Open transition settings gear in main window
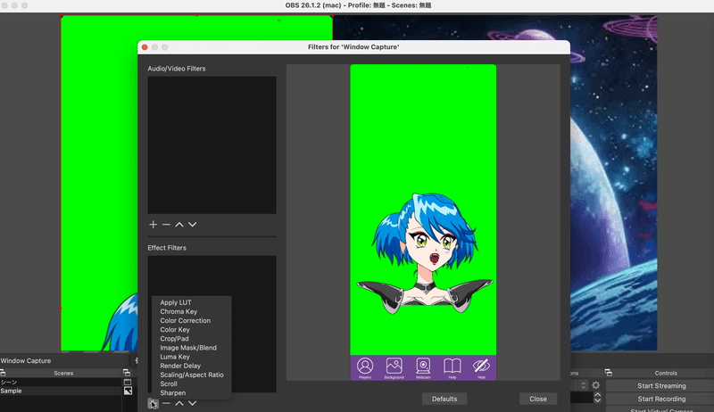Image resolution: width=714 pixels, height=412 pixels. coord(595,385)
